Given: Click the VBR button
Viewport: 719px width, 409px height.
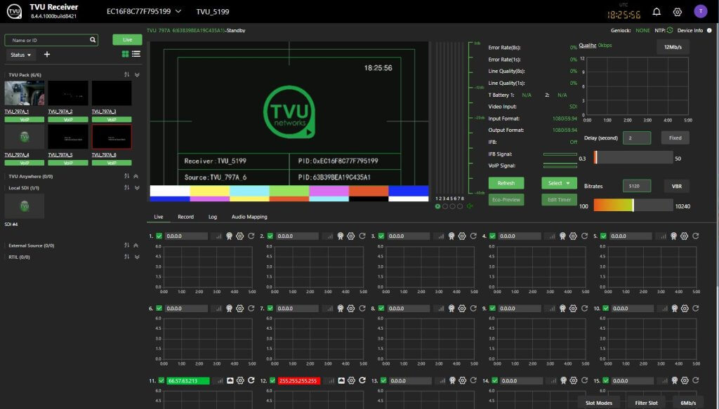Looking at the screenshot, I should click(677, 187).
